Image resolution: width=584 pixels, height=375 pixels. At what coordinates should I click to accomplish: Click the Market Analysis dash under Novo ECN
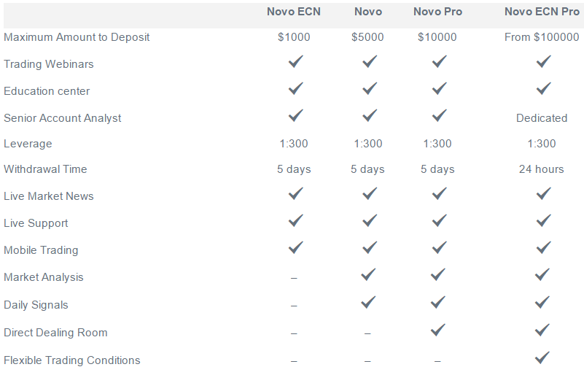point(294,278)
